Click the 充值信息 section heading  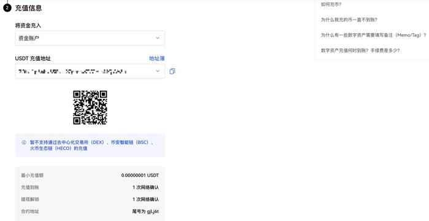[x=28, y=8]
